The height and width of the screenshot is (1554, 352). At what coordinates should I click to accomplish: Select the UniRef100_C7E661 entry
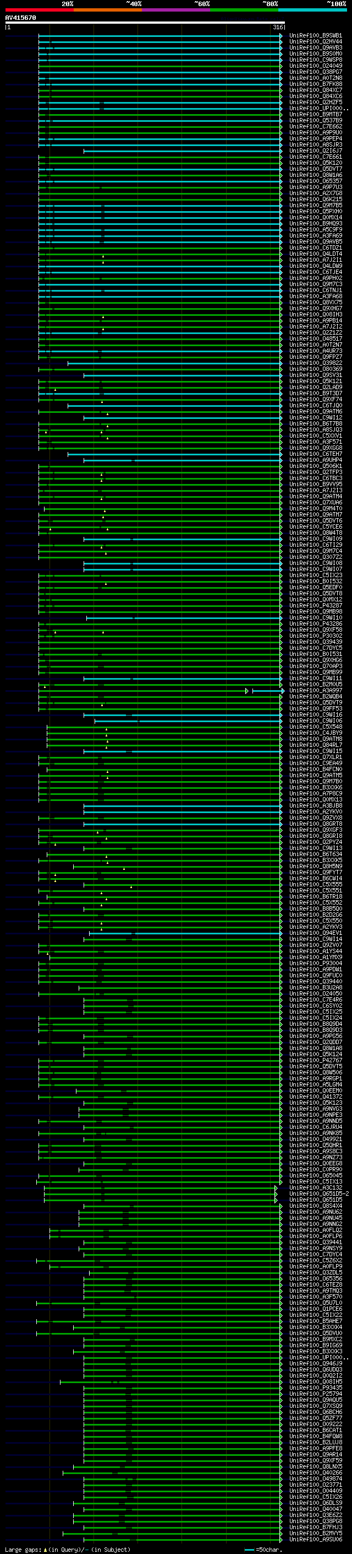316,157
